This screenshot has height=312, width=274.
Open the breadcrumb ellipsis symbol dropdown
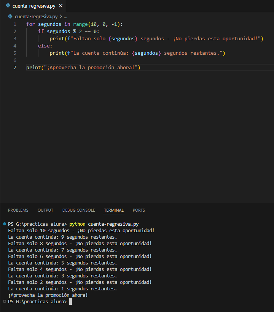coord(65,17)
